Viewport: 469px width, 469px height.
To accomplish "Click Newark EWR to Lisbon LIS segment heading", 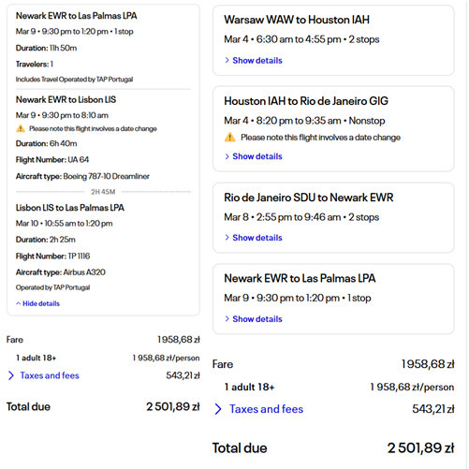I will 66,99.
